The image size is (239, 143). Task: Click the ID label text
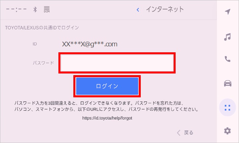[x=35, y=44]
